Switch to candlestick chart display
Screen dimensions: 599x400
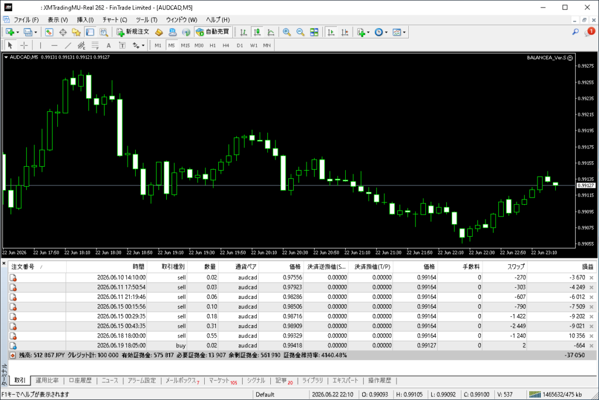click(257, 32)
